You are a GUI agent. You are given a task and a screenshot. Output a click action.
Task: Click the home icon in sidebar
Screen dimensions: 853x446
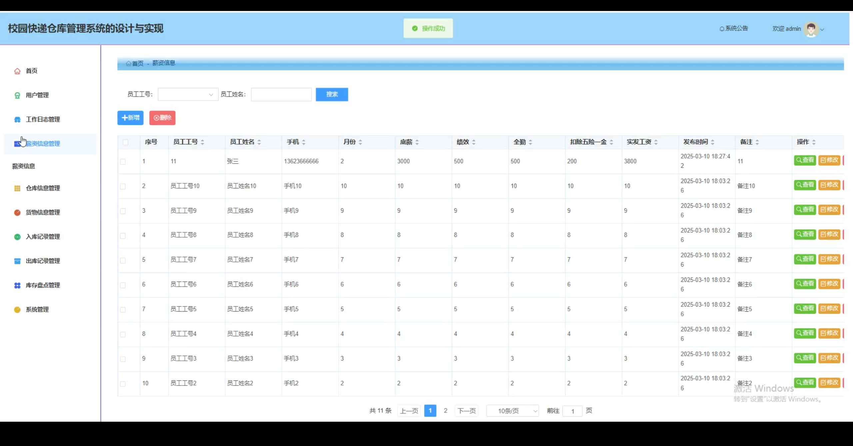coord(17,71)
